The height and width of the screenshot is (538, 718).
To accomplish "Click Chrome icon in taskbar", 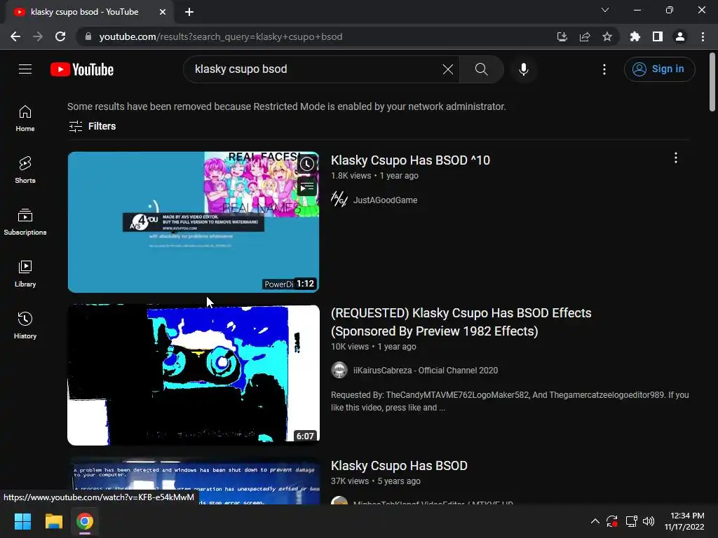I will pos(85,521).
